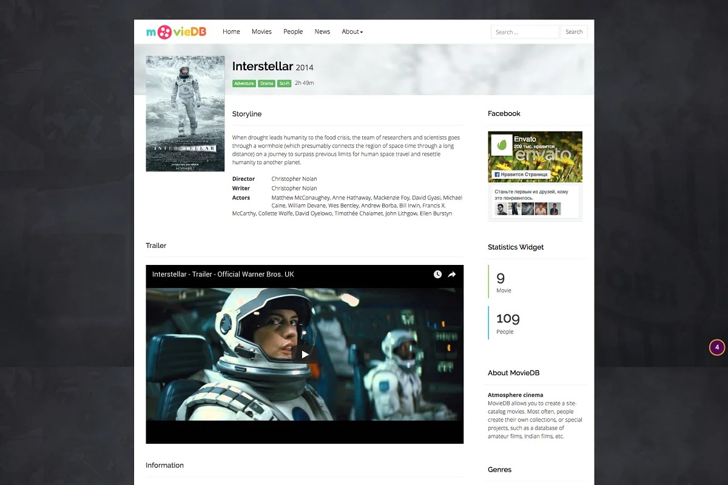728x485 pixels.
Task: Open the People page
Action: 293,32
